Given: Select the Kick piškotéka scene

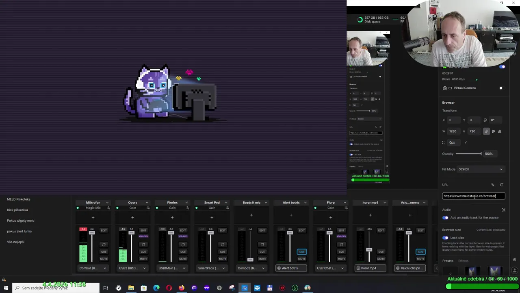Looking at the screenshot, I should tap(17, 210).
